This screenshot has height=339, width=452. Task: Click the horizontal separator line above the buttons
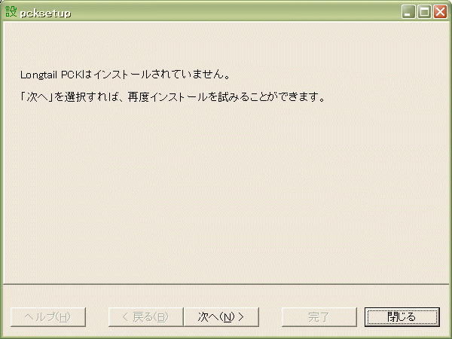[226, 284]
